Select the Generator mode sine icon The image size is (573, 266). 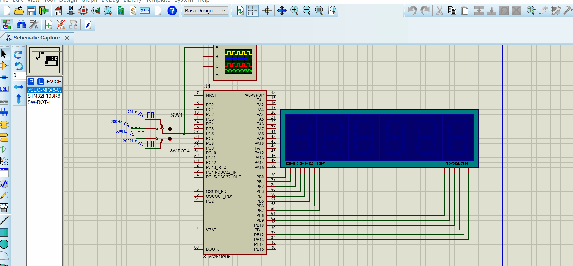(x=4, y=184)
